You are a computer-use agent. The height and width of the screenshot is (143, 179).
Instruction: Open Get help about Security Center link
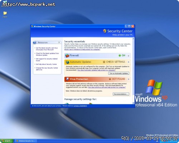(x=46, y=64)
